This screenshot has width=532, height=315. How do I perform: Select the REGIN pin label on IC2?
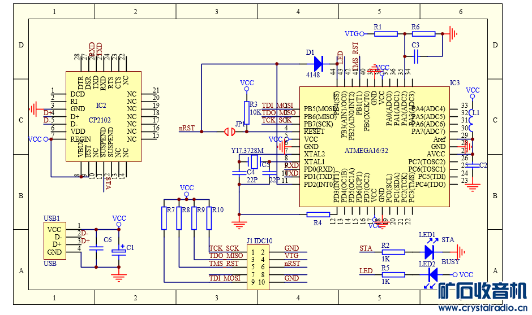pyautogui.click(x=80, y=139)
